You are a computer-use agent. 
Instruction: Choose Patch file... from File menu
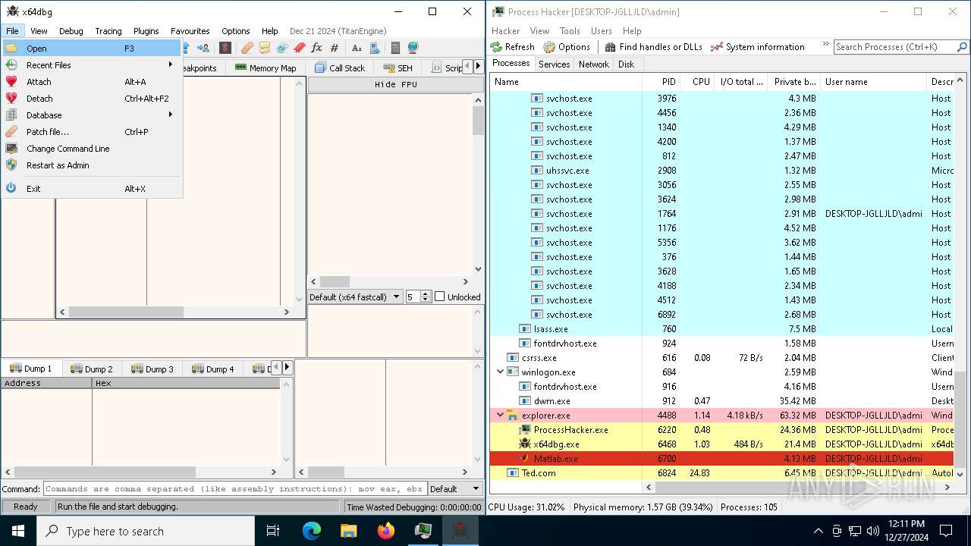click(91, 132)
